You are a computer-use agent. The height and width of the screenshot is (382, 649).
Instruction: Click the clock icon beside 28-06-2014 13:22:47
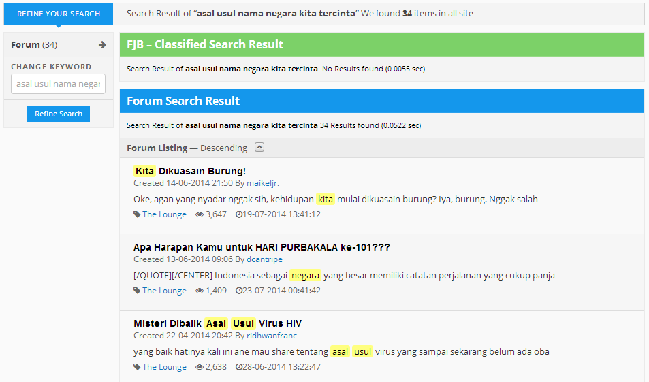tap(239, 367)
